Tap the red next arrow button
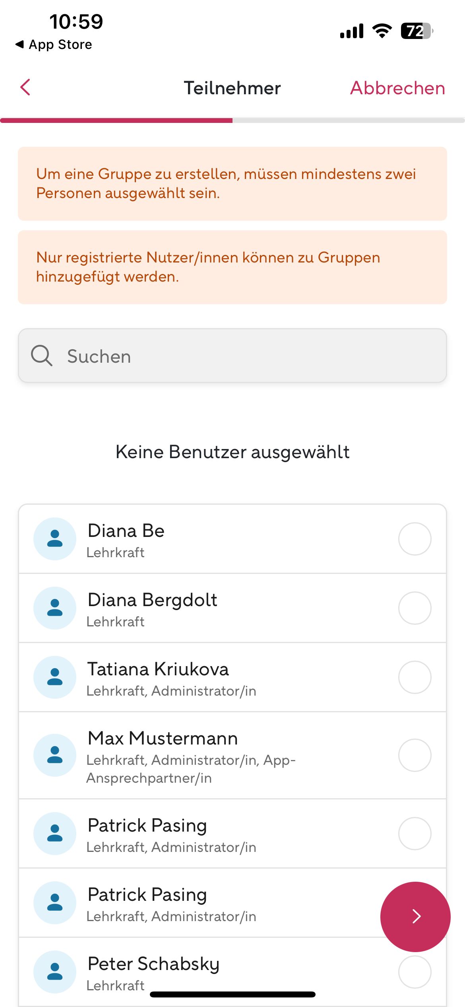 pos(415,916)
